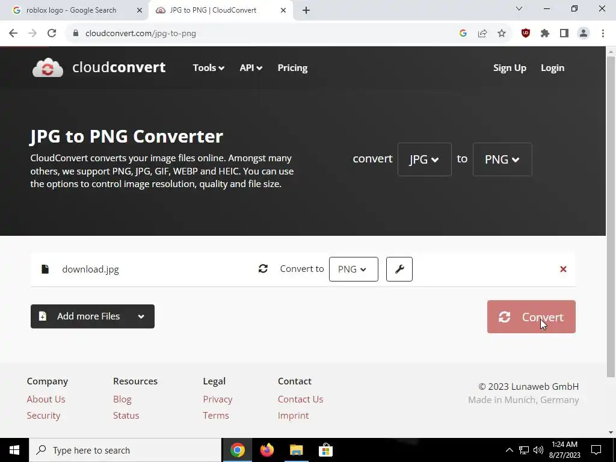
Task: Click the Login link
Action: [x=552, y=68]
